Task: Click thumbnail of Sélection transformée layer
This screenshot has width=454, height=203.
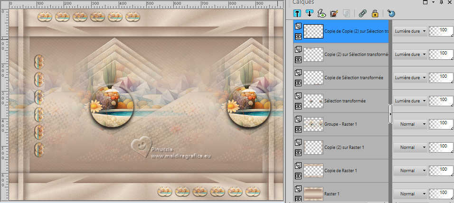Action: [313, 101]
